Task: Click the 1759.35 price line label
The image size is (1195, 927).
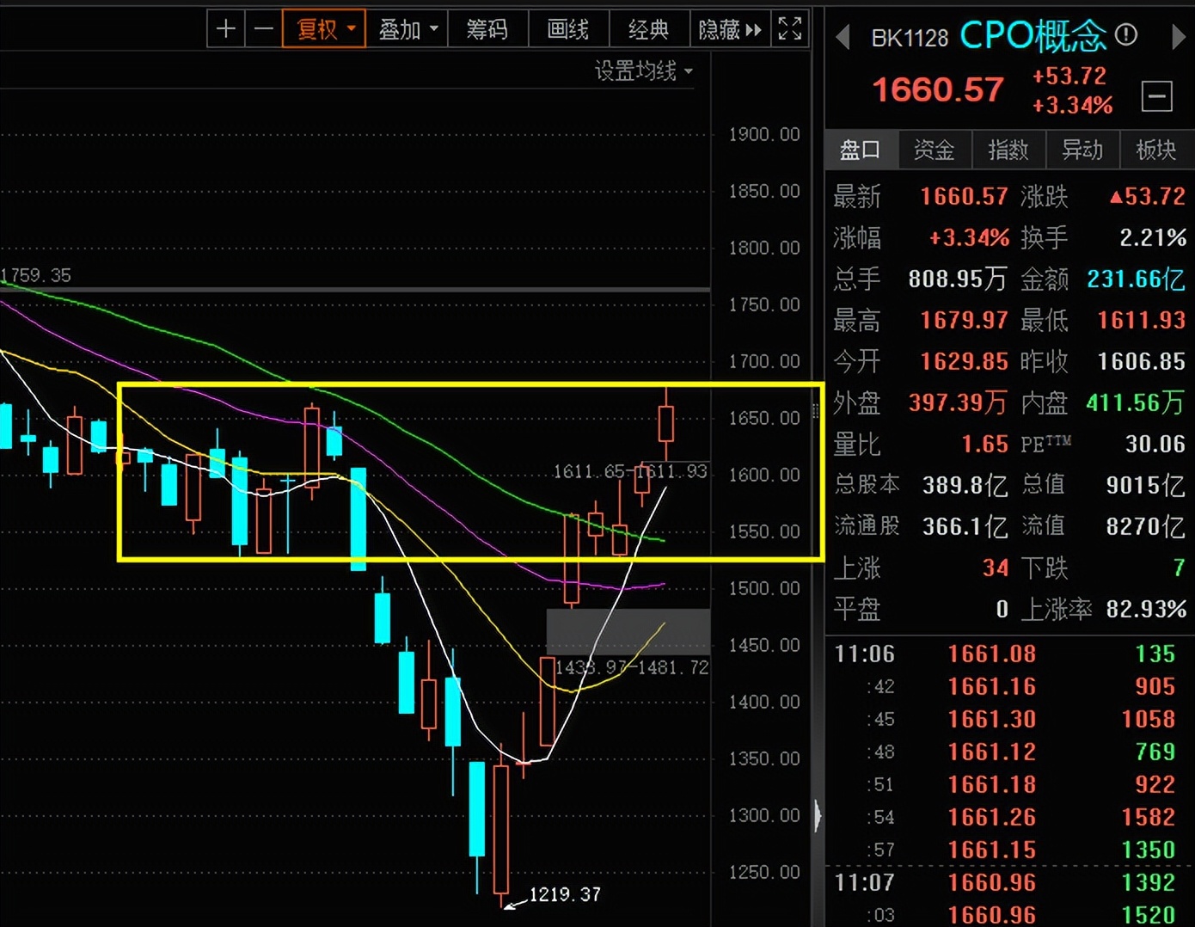Action: 36,275
